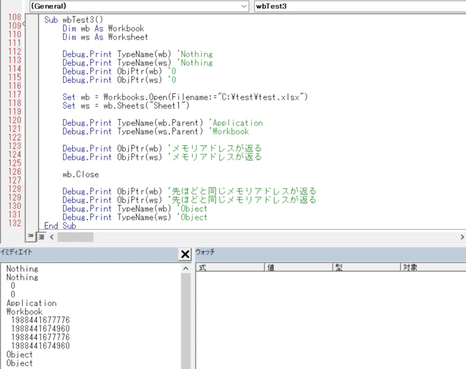Switch to Full Module View icon
The width and height of the screenshot is (466, 369).
[x=41, y=237]
